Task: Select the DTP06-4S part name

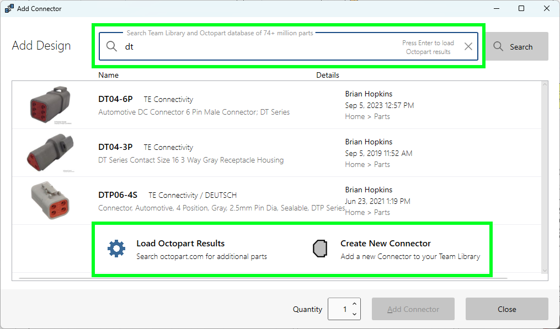Action: point(118,195)
